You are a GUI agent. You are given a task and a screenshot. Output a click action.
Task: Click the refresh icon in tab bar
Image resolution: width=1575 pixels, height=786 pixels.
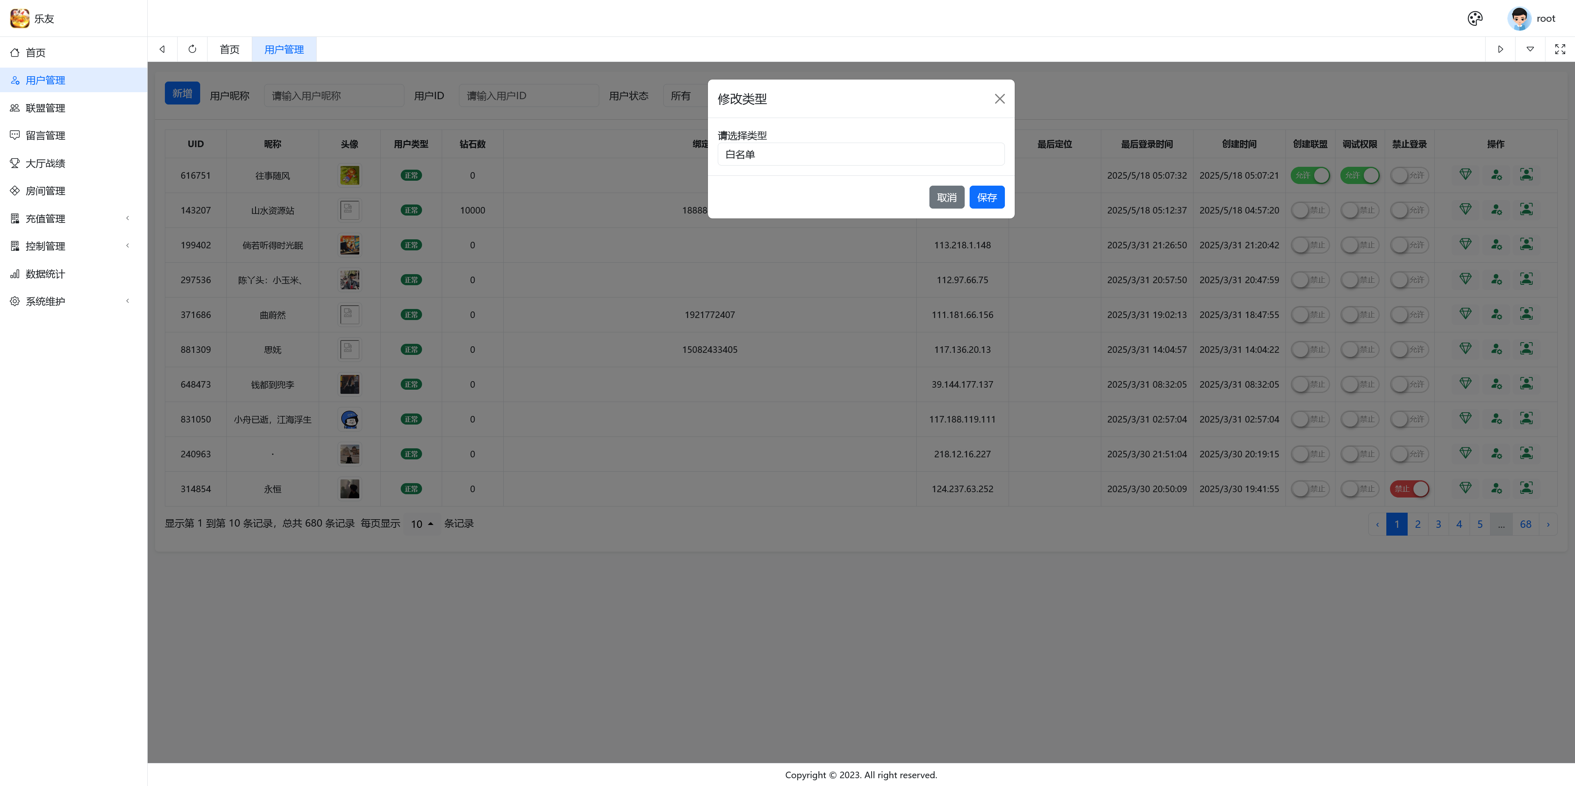(192, 49)
